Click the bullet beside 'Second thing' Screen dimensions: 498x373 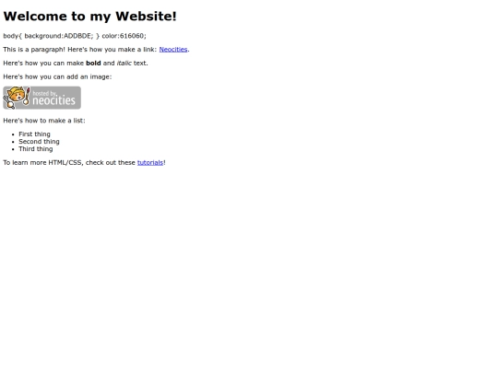(13, 142)
